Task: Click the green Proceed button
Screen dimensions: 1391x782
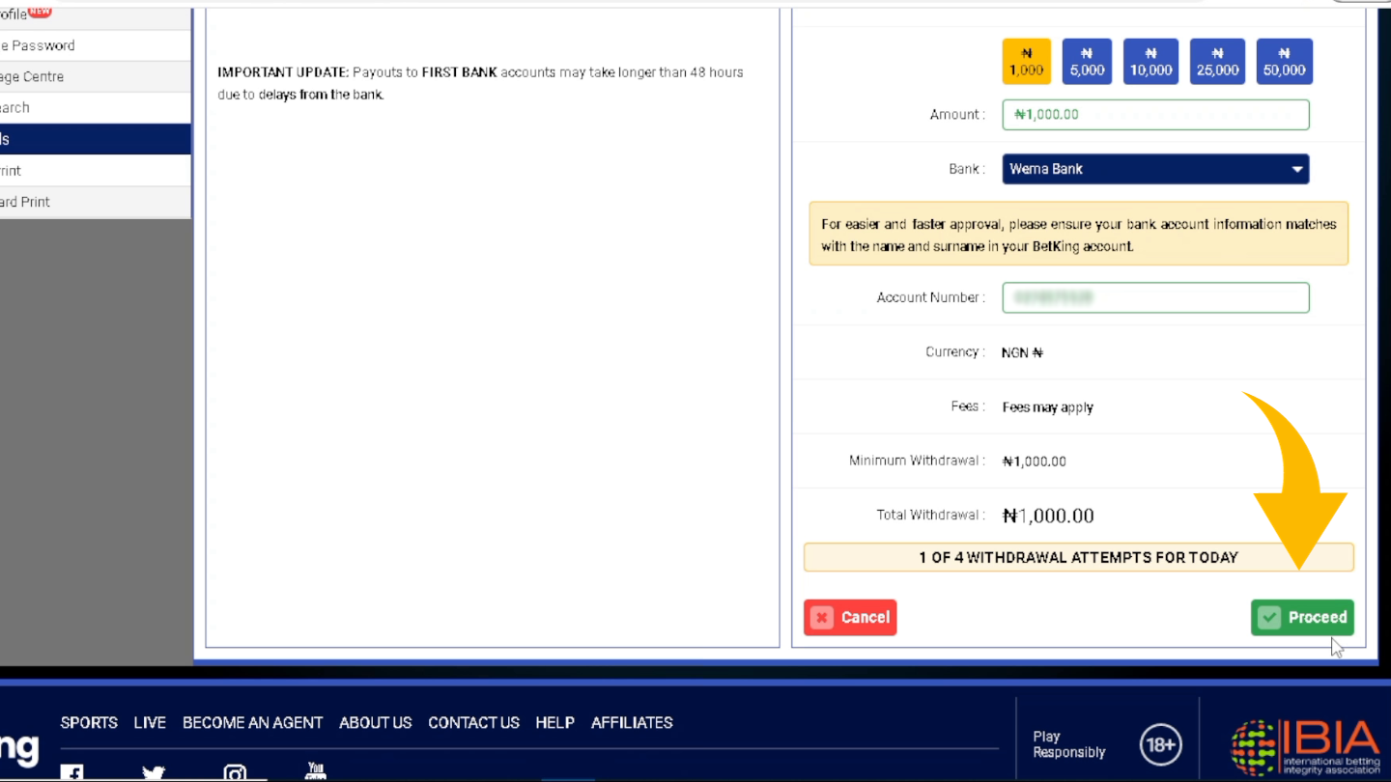Action: pyautogui.click(x=1302, y=617)
